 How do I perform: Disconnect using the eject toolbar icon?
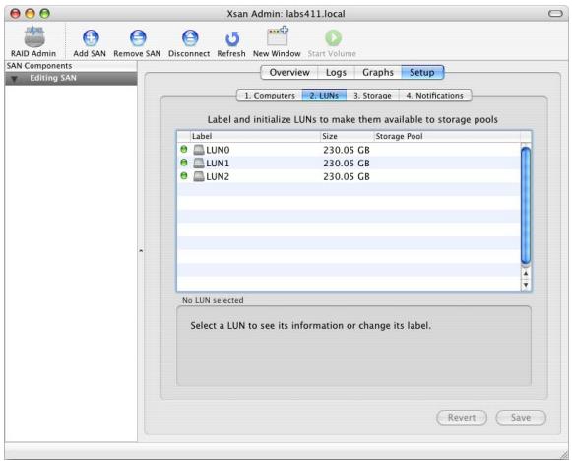(x=190, y=38)
